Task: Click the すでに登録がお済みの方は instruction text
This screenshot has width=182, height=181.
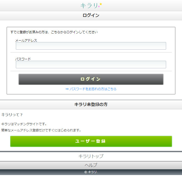Action: tap(54, 32)
